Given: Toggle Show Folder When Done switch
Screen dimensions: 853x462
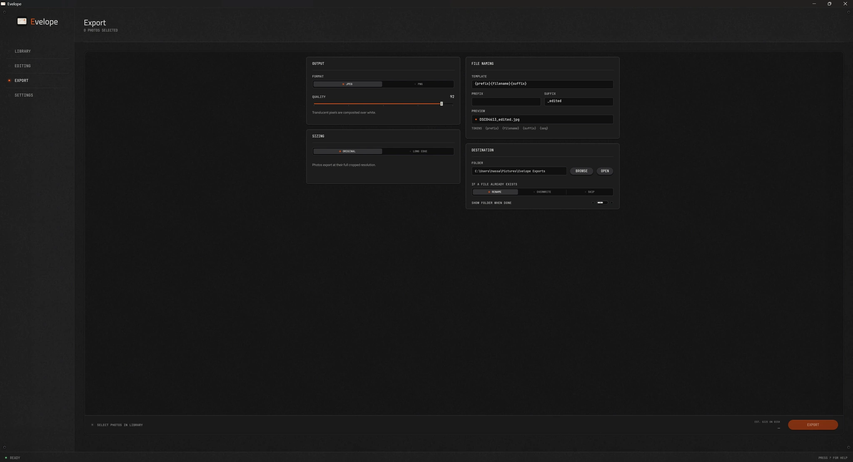Looking at the screenshot, I should coord(602,203).
